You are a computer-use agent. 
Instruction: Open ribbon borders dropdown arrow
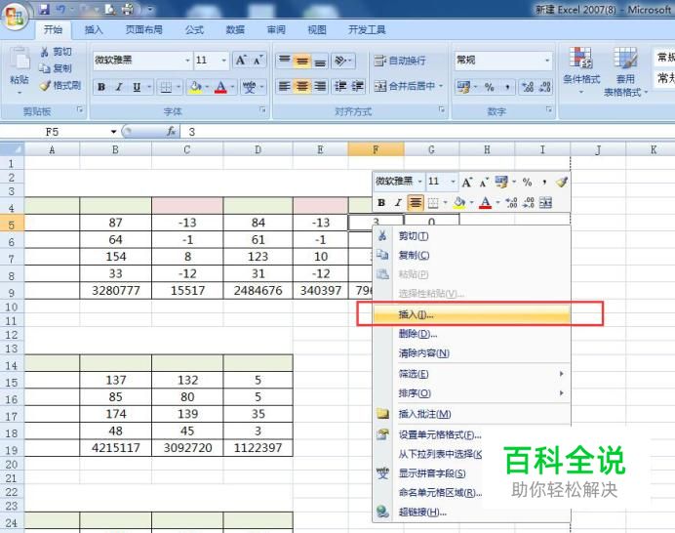(179, 87)
